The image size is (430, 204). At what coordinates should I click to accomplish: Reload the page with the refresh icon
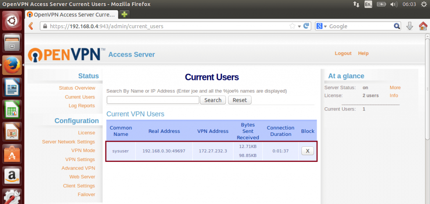306,26
